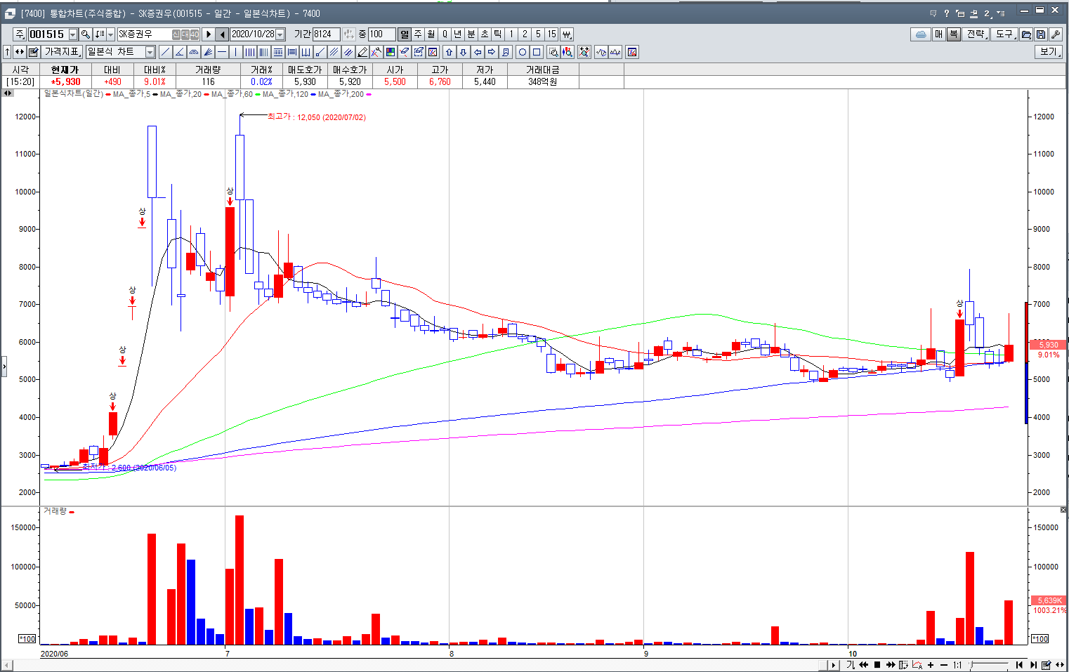Open the 일본식 차트 chart type dropdown

tap(150, 52)
